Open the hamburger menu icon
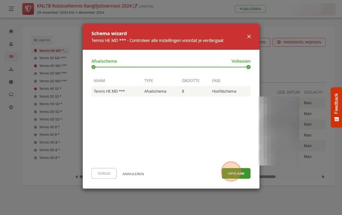This screenshot has width=342, height=215. (11, 9)
